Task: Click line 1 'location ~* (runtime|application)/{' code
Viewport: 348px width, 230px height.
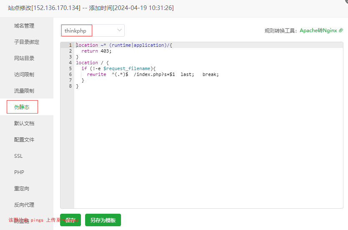Action: click(124, 45)
